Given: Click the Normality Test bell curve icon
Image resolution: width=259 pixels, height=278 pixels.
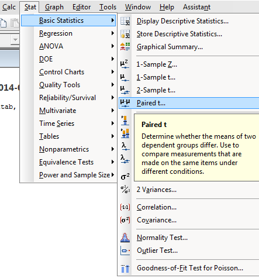Looking at the screenshot, I should click(125, 238).
